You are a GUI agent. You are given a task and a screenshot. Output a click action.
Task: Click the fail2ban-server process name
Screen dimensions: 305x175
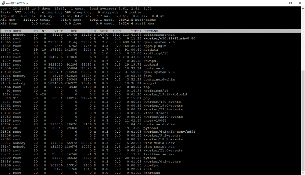159,154
